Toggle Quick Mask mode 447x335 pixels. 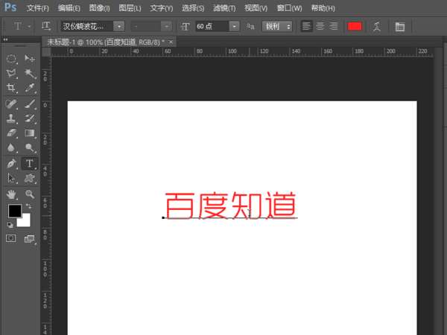(x=11, y=238)
